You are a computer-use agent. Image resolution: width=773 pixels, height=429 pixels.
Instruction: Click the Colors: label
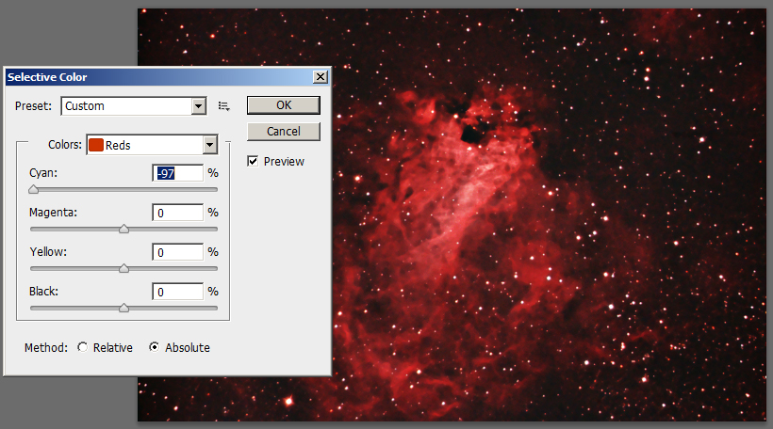point(65,145)
